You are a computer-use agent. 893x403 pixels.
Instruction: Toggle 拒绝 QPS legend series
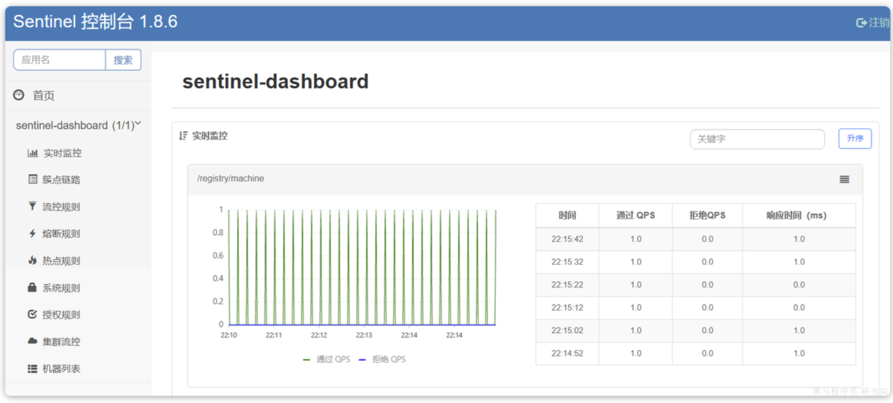coord(382,359)
